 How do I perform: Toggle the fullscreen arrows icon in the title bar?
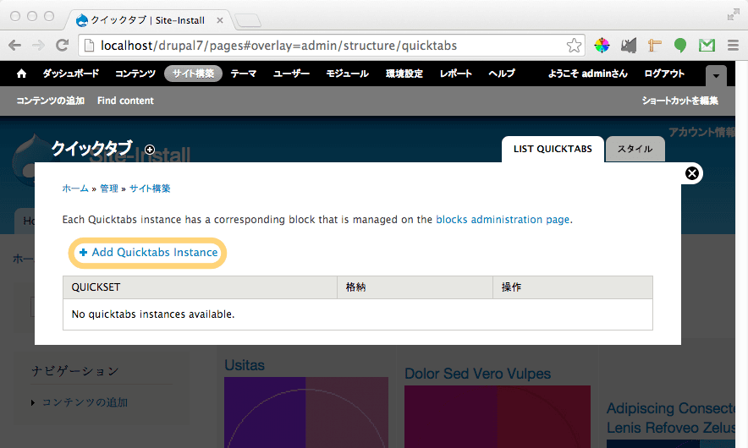[734, 16]
